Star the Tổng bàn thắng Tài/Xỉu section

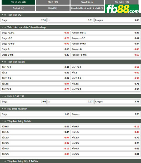point(5,121)
